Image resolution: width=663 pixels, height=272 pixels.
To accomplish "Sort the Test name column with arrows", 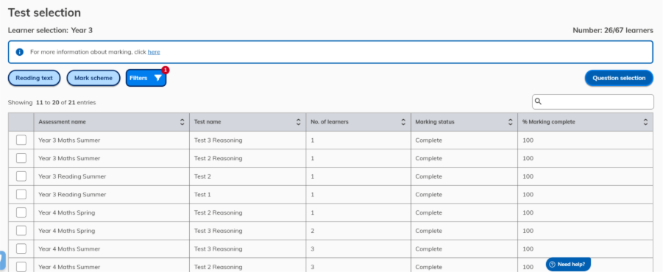I will [x=299, y=122].
